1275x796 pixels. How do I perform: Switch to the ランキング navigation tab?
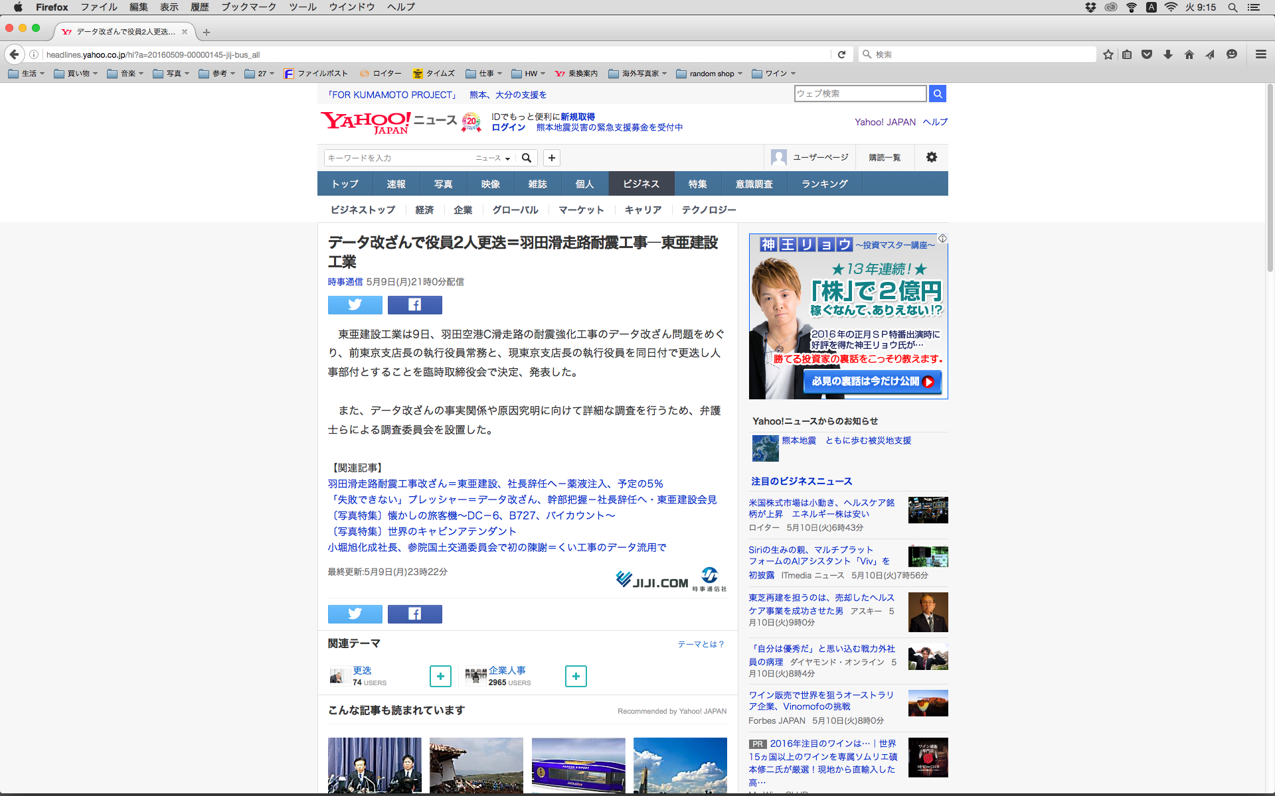[824, 184]
